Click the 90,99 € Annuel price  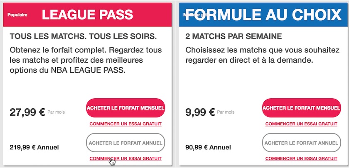(x=209, y=147)
